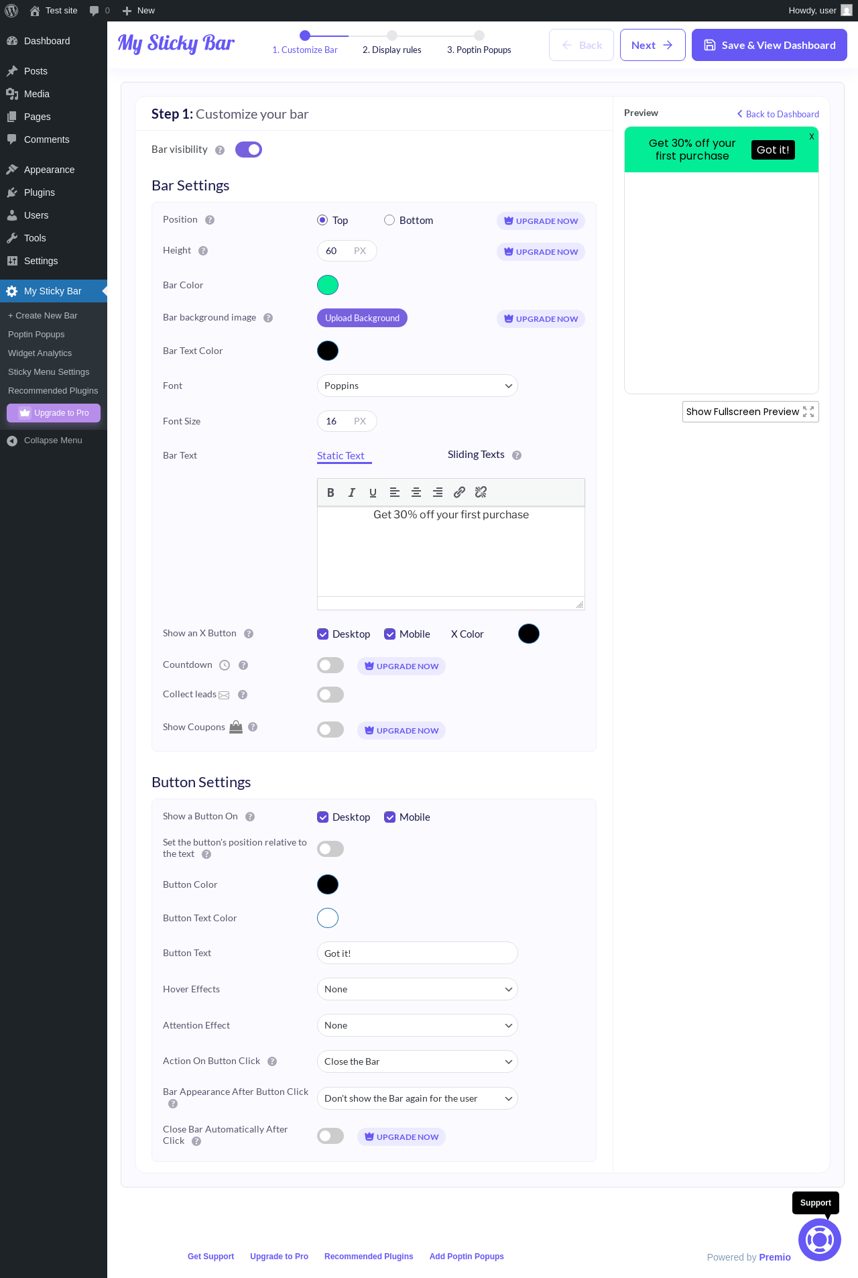Enable the Collect leads toggle
The height and width of the screenshot is (1278, 858).
tap(330, 695)
